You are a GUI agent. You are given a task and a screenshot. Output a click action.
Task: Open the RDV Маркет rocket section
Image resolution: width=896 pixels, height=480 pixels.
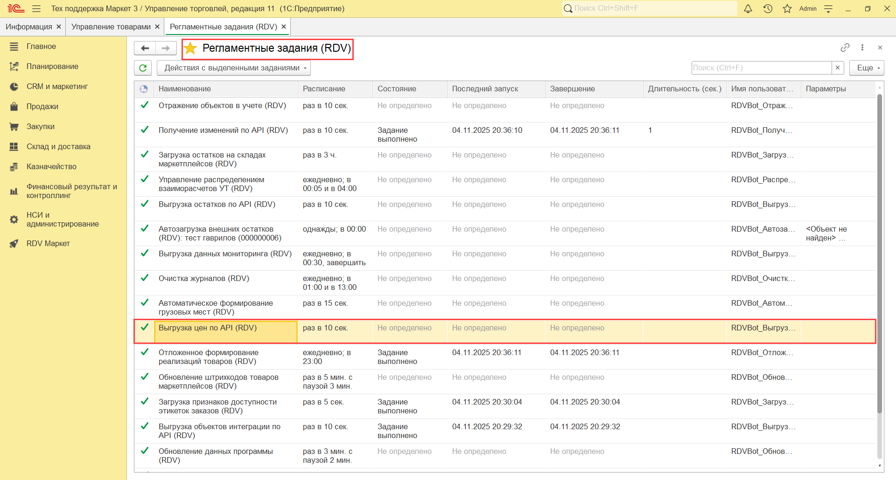click(48, 243)
